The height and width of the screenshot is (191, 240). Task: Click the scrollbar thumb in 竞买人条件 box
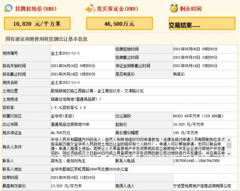pyautogui.click(x=229, y=145)
